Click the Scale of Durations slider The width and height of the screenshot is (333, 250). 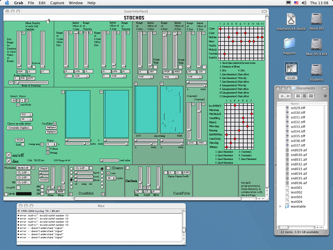(31, 83)
